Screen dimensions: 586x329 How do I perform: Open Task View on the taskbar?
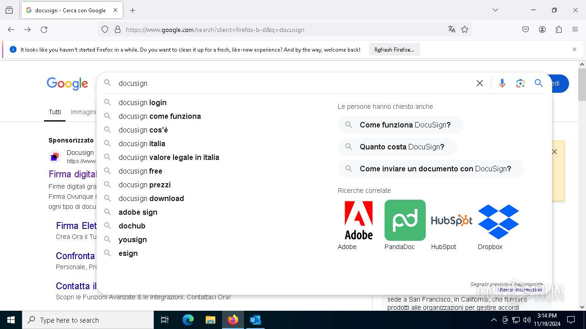165,320
